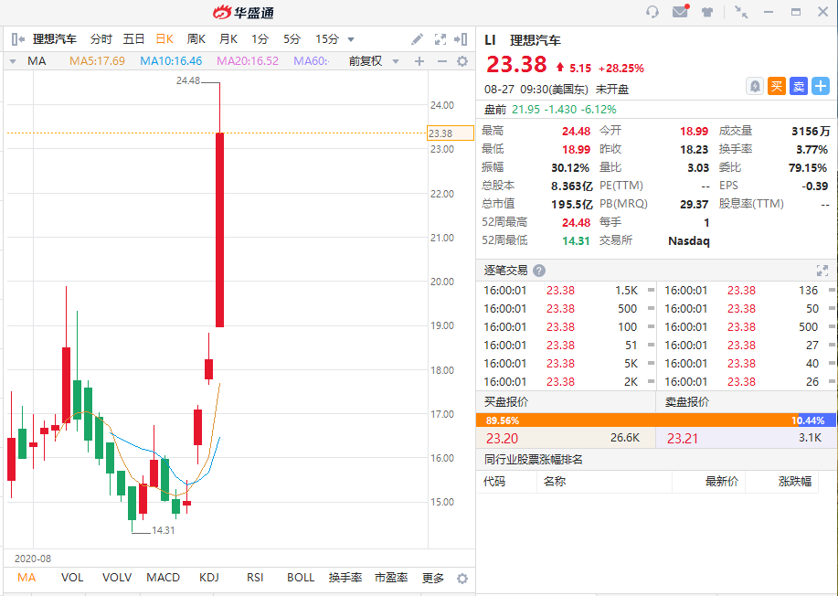The width and height of the screenshot is (838, 596).
Task: Expand MA indicator dropdown triangle
Action: point(13,61)
